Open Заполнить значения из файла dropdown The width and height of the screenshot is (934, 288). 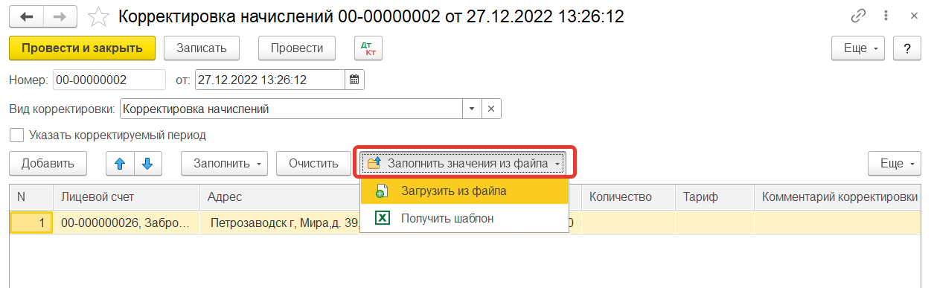[x=463, y=163]
